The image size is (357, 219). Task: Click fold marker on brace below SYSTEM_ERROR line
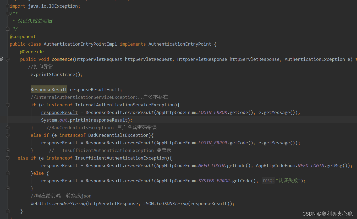[x=8, y=188]
